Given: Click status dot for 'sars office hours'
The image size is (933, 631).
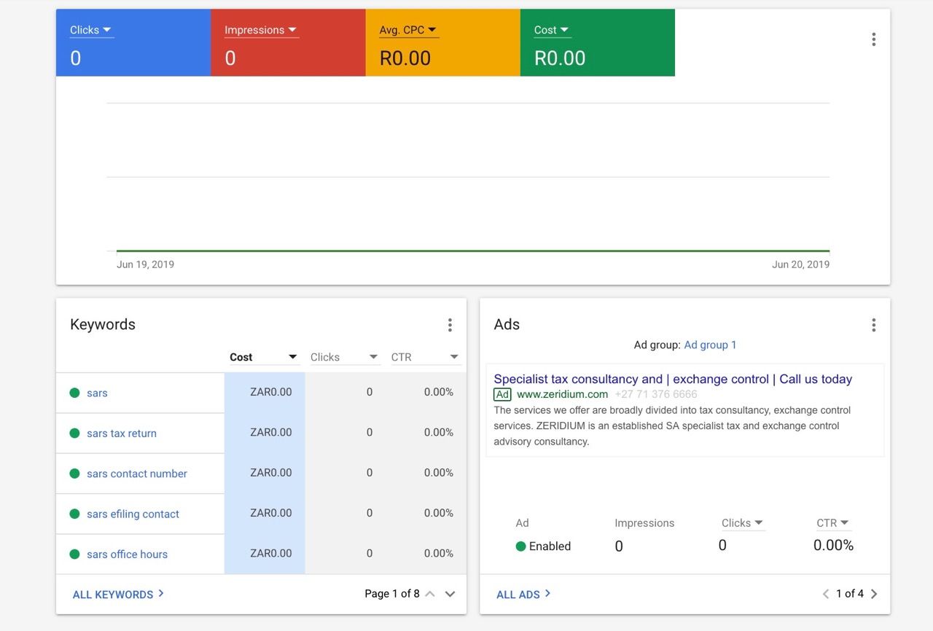Looking at the screenshot, I should tap(74, 554).
